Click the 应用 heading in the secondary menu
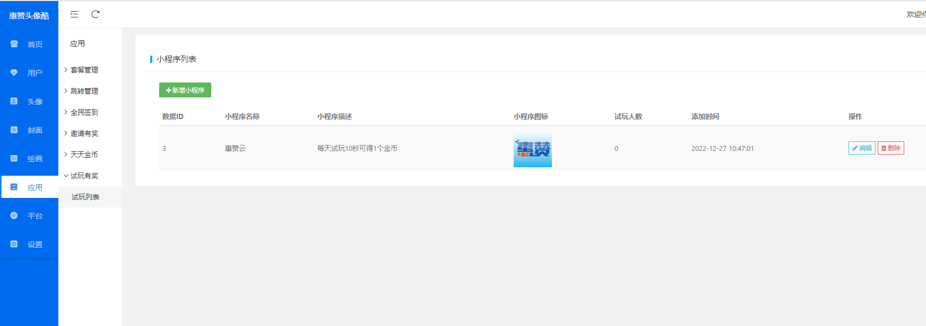Screen dimensions: 926x326 [77, 43]
